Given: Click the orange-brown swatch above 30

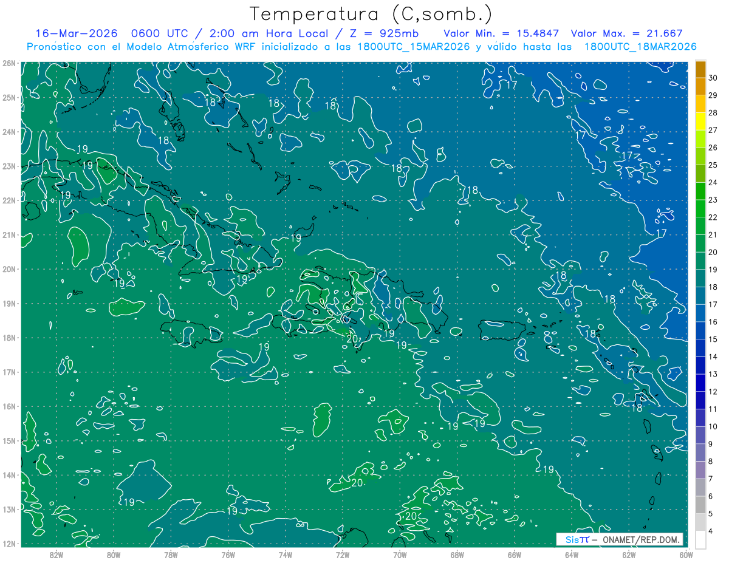Looking at the screenshot, I should 700,69.
